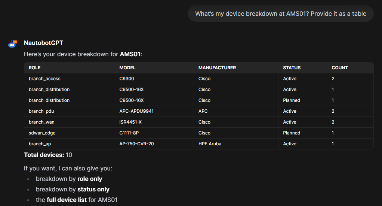Click the NautobotGPT robot avatar icon
The height and width of the screenshot is (206, 382).
pos(12,44)
